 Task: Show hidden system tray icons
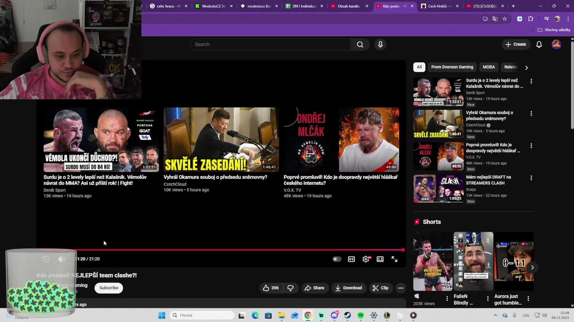pyautogui.click(x=496, y=315)
